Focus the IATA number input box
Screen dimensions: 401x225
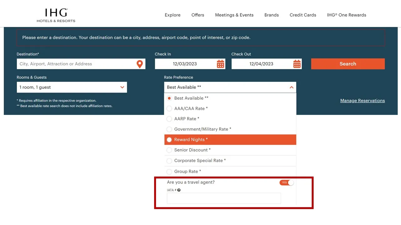pos(224,198)
